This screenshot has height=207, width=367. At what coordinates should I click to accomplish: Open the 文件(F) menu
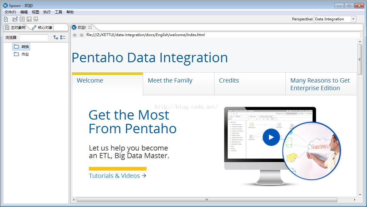coord(10,12)
